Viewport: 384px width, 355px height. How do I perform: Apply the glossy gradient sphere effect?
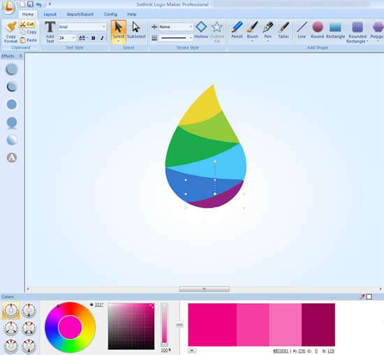click(11, 140)
